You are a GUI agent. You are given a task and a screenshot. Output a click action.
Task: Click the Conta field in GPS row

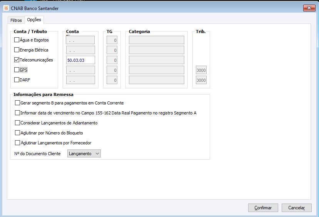[x=80, y=70]
